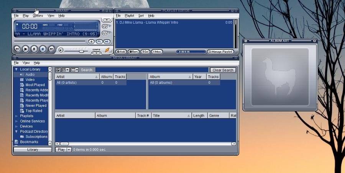Open the drawer dropdown above the repeat button
The height and width of the screenshot is (173, 345).
(x=107, y=20)
